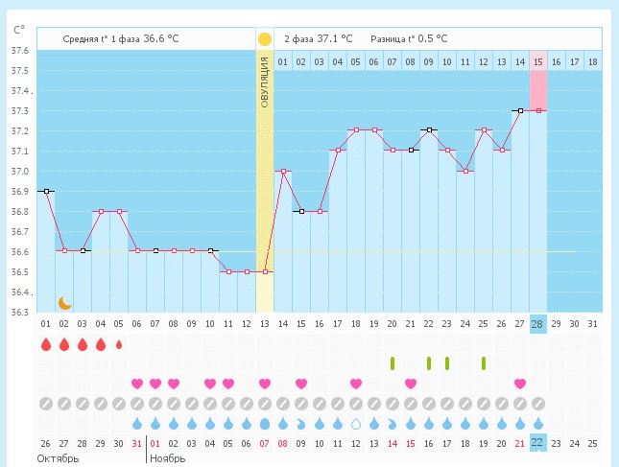Click the pink heart on cycle day 06
This screenshot has width=619, height=467.
pyautogui.click(x=137, y=384)
